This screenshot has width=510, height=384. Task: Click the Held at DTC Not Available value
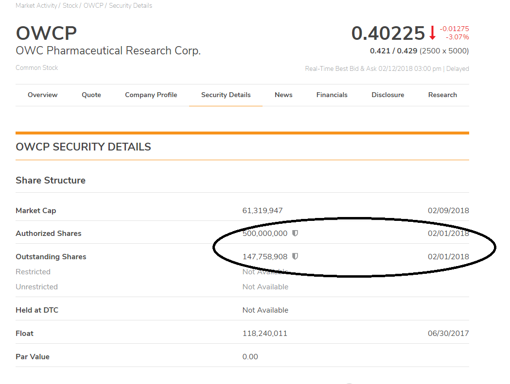point(265,310)
